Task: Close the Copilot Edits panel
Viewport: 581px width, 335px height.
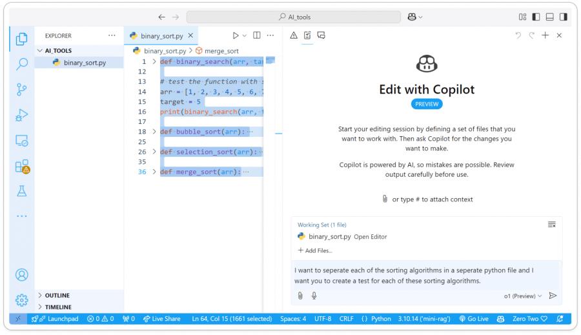Action: [x=559, y=36]
